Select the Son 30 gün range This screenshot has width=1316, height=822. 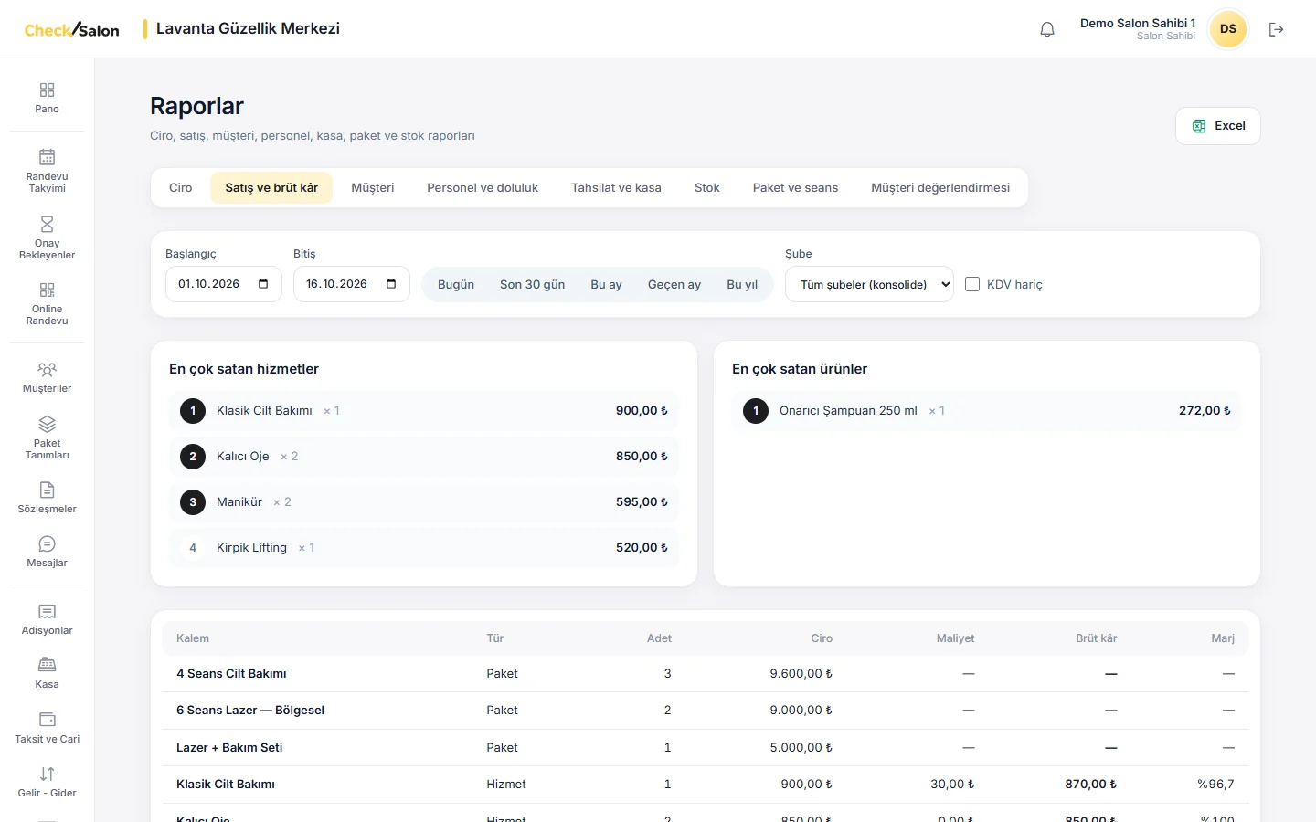(x=532, y=284)
